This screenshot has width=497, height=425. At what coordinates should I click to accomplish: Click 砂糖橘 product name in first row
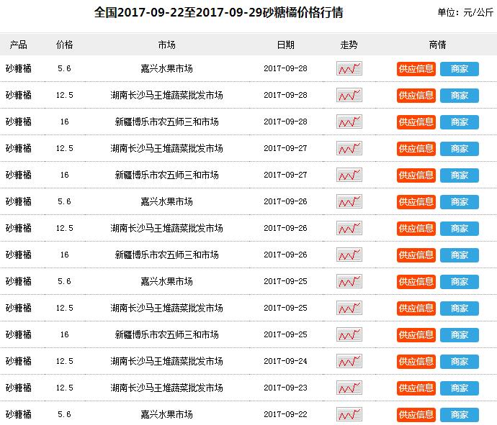coord(19,69)
